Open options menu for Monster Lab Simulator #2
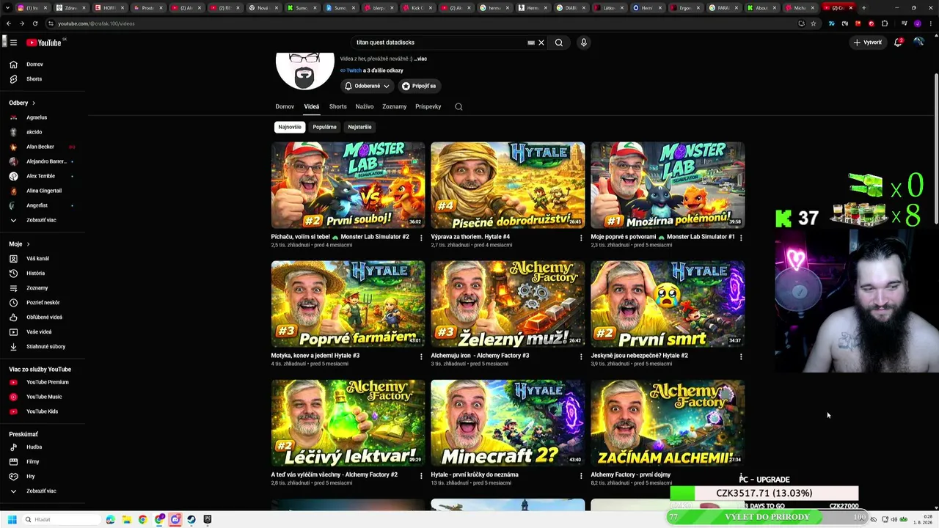 [x=421, y=238]
